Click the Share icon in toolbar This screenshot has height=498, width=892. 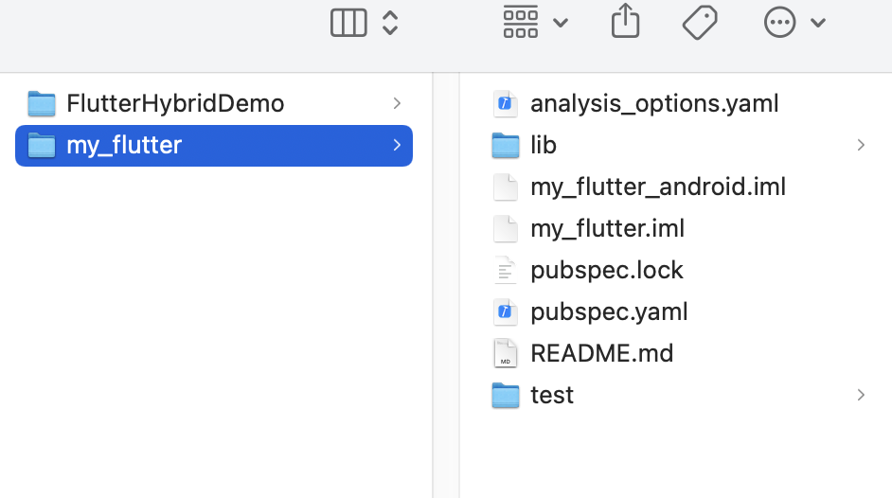tap(625, 21)
